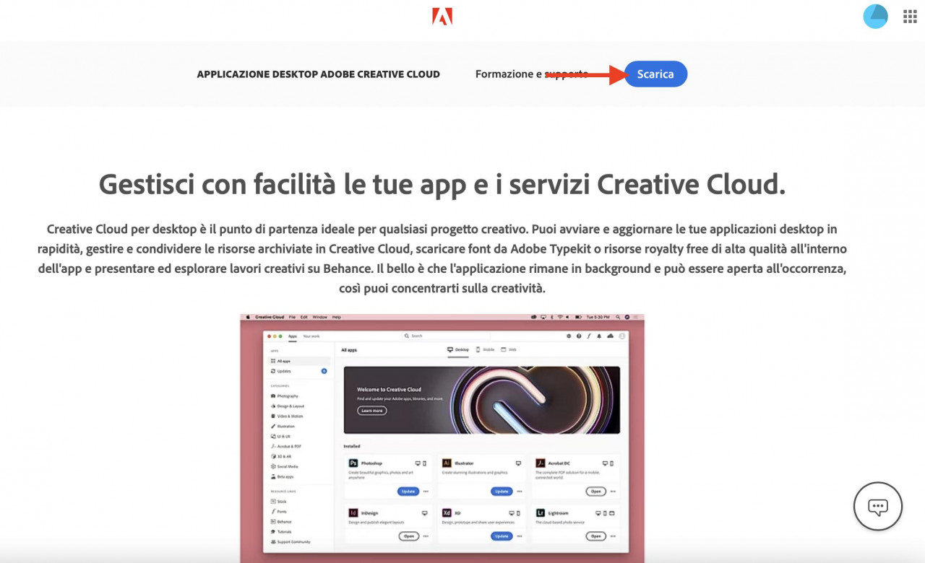This screenshot has height=563, width=925.
Task: Select the Desktop tab in the preview
Action: pos(458,349)
